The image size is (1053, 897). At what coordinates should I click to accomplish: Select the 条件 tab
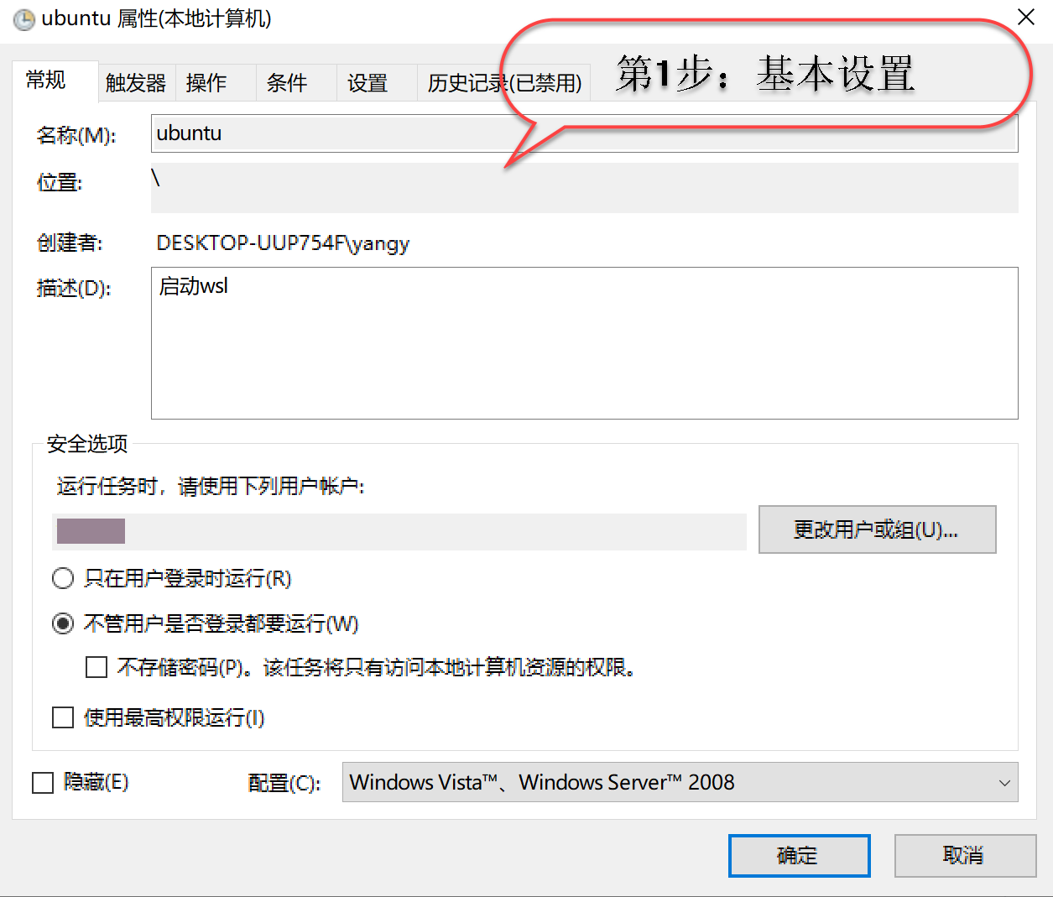[x=287, y=83]
